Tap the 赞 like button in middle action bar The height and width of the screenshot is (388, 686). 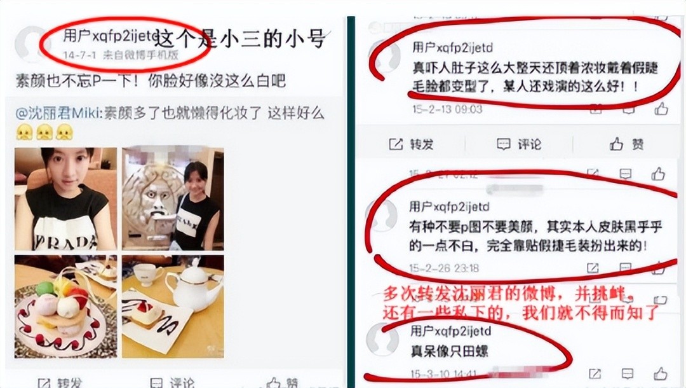pyautogui.click(x=626, y=144)
